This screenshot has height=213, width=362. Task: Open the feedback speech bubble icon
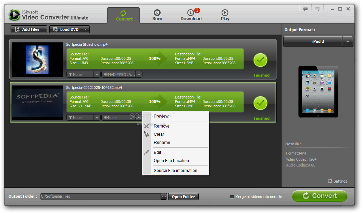point(305,9)
